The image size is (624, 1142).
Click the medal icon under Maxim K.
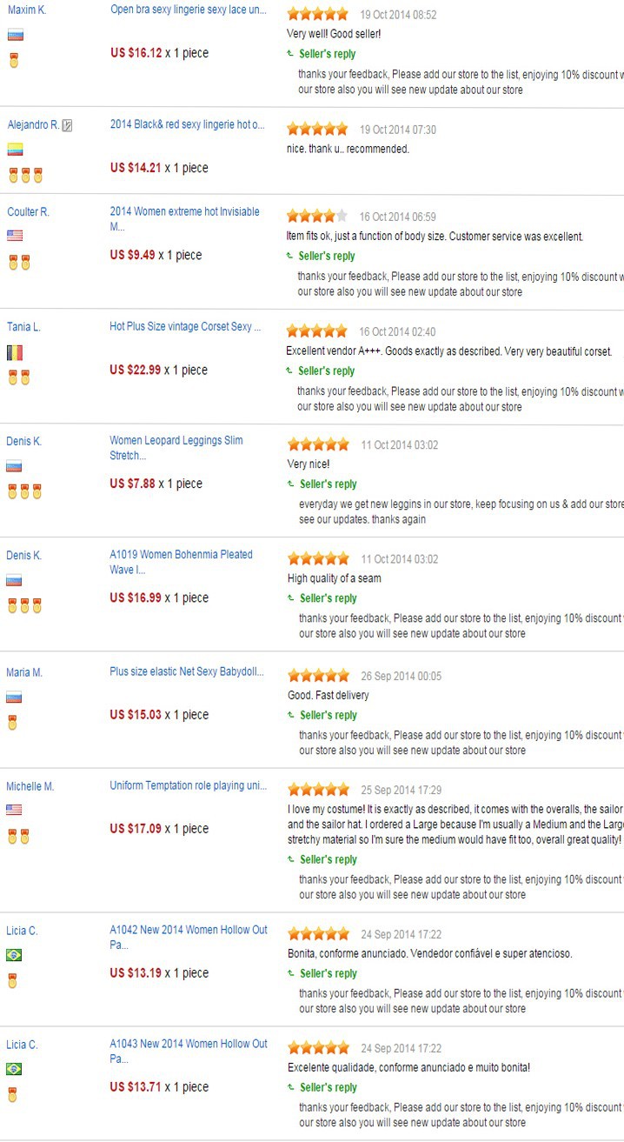[13, 60]
